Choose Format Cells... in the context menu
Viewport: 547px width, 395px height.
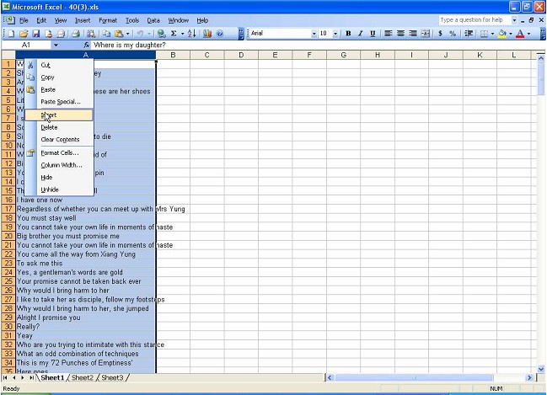pyautogui.click(x=59, y=153)
